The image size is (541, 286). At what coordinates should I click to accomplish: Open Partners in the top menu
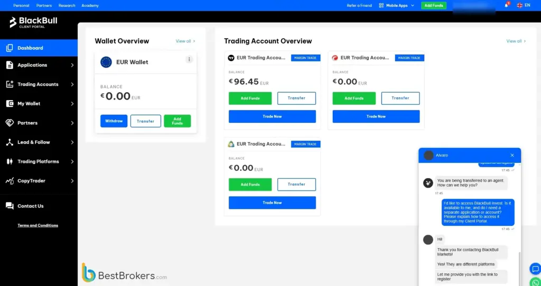click(44, 5)
